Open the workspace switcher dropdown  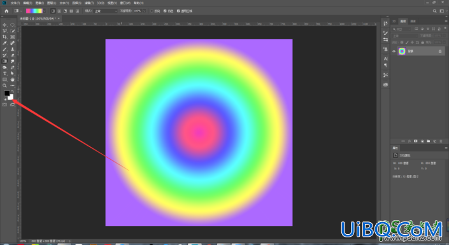click(443, 11)
